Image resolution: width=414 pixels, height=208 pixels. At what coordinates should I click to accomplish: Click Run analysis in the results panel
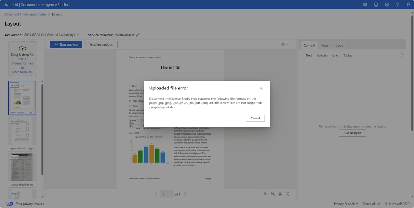(352, 133)
